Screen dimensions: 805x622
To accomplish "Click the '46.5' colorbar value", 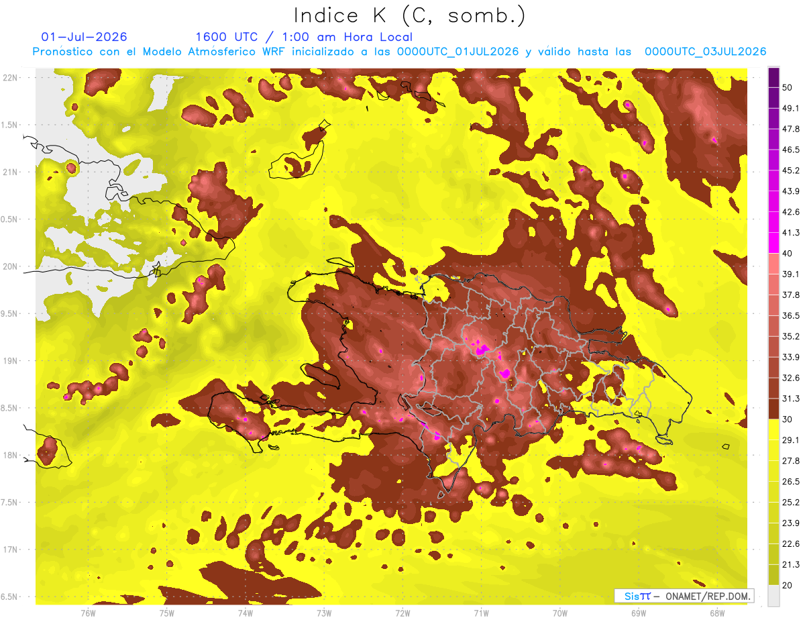I will coord(791,150).
